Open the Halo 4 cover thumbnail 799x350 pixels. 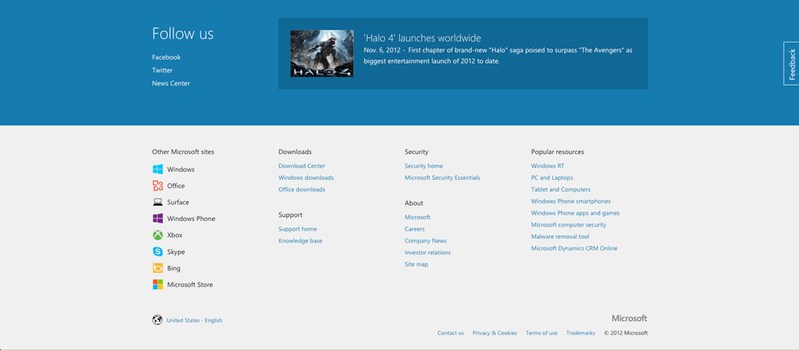pyautogui.click(x=322, y=53)
